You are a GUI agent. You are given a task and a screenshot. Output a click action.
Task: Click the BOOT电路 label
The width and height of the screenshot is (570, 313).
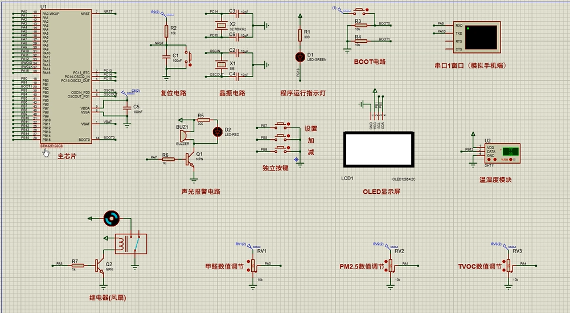click(x=370, y=62)
